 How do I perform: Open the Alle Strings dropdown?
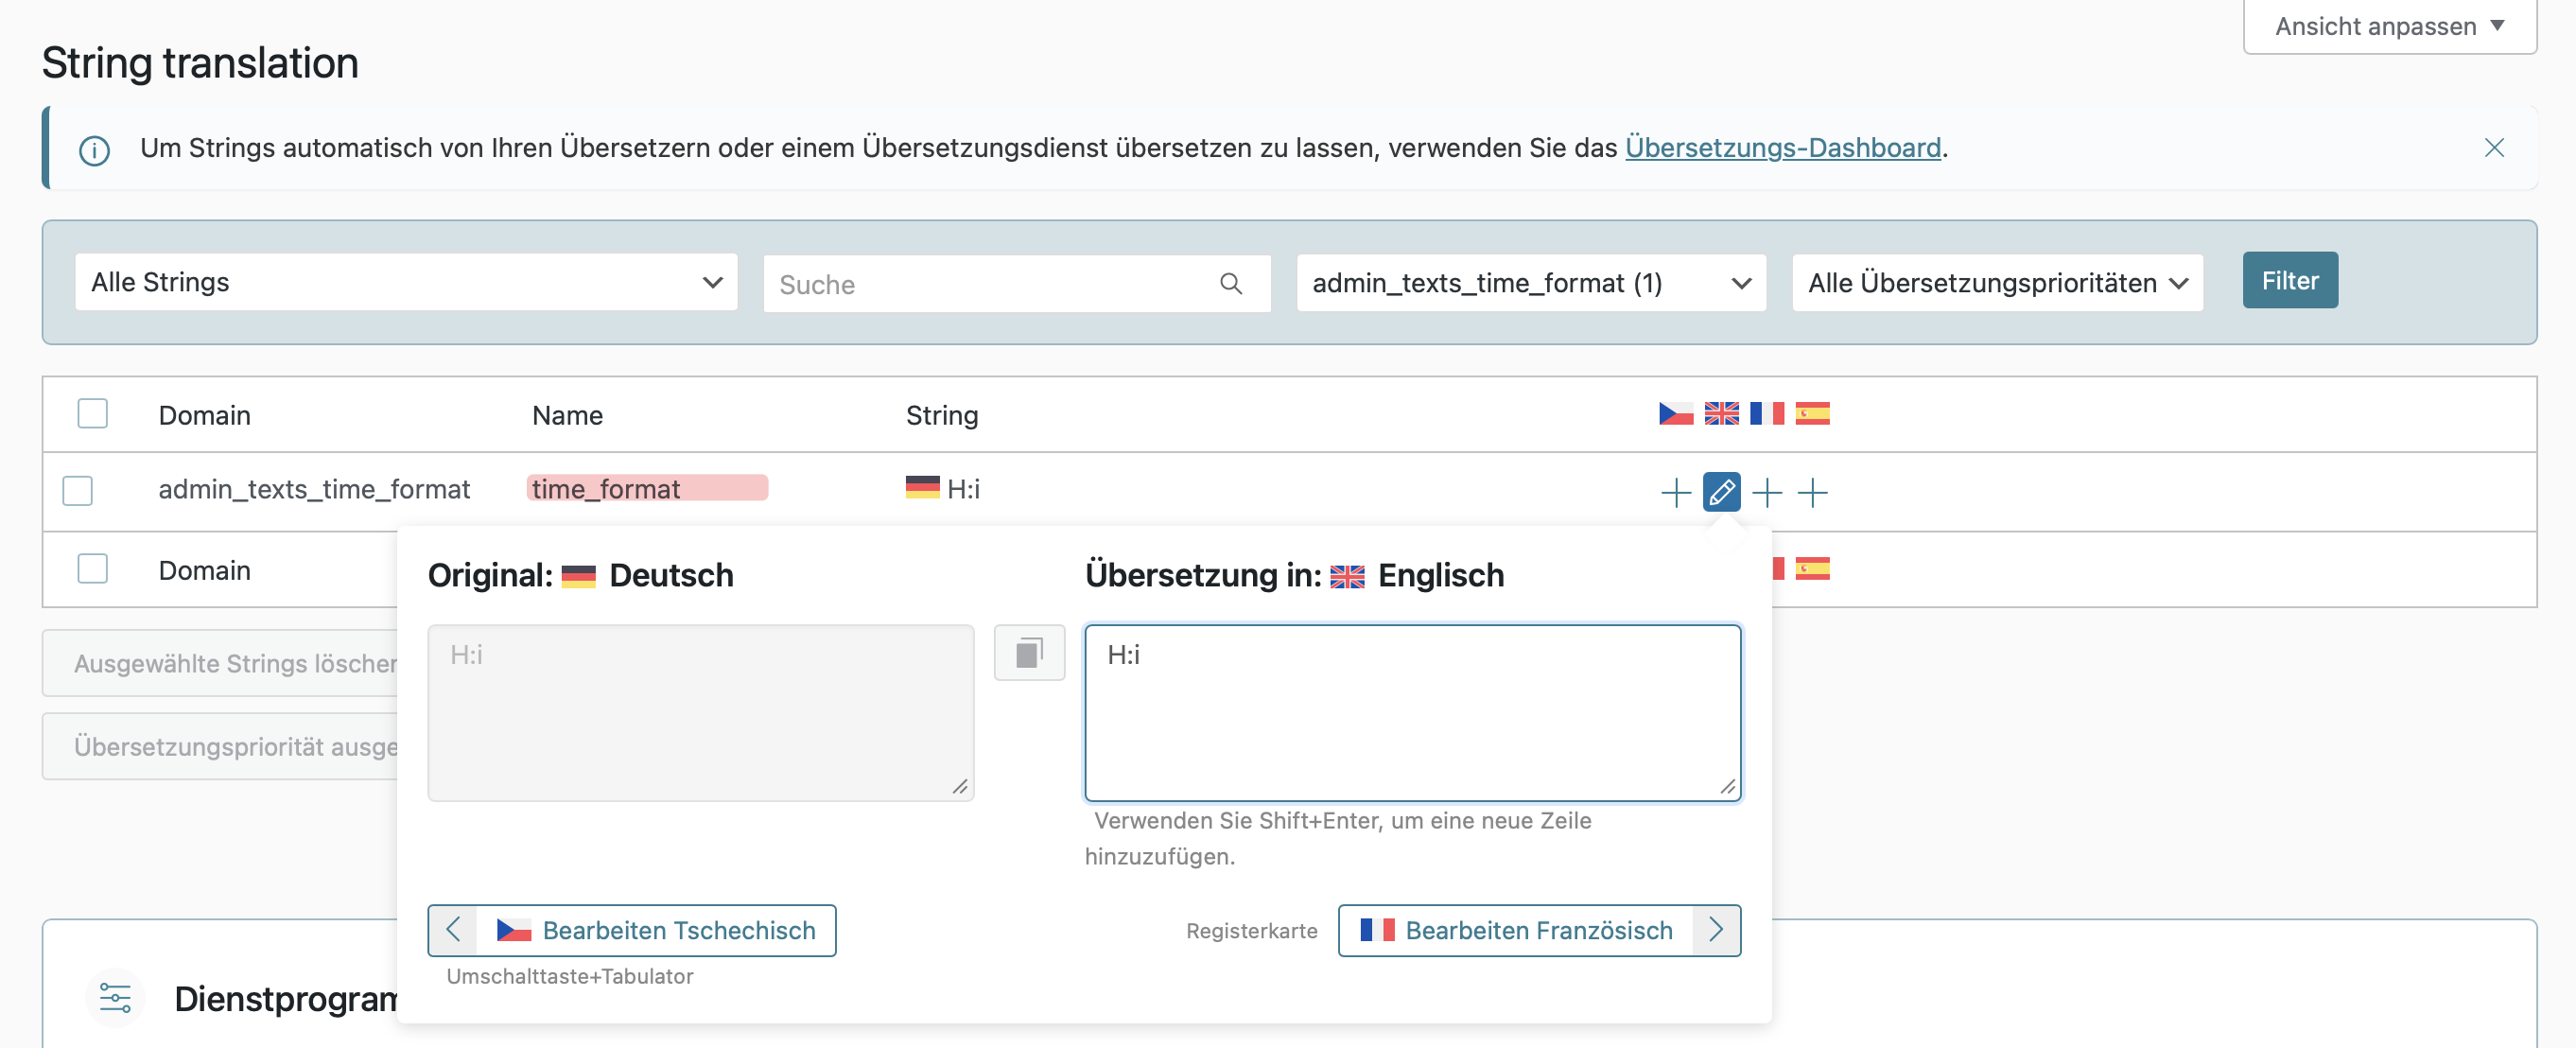tap(406, 283)
